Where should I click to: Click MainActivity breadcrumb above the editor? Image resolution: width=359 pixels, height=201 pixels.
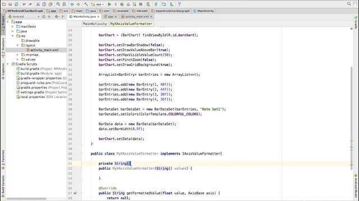pos(95,23)
